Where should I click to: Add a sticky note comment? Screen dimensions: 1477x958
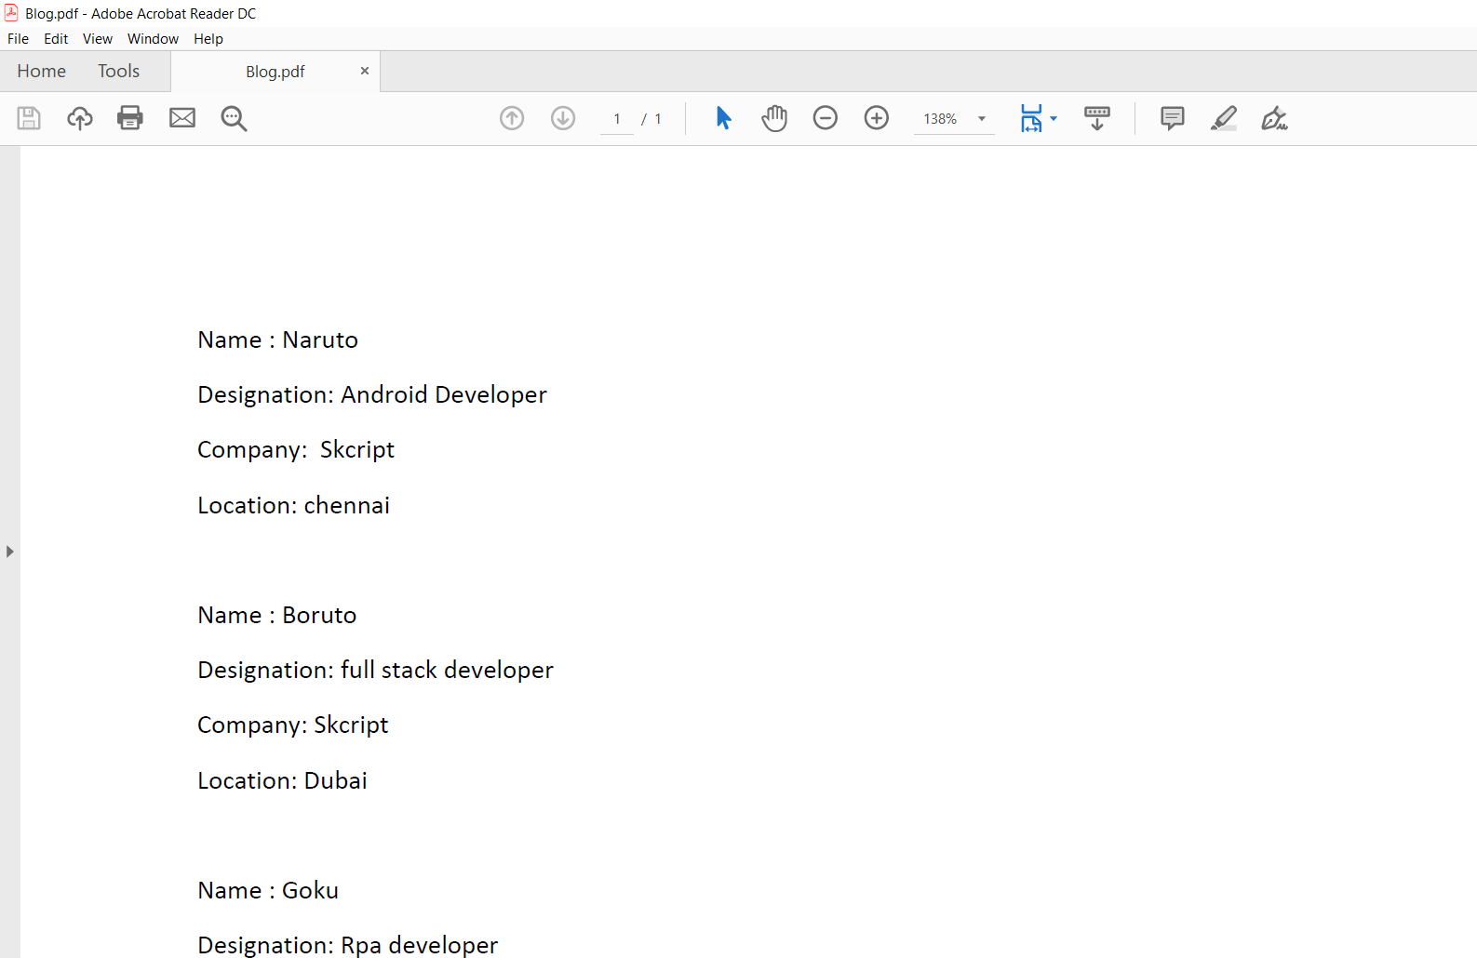(1173, 118)
